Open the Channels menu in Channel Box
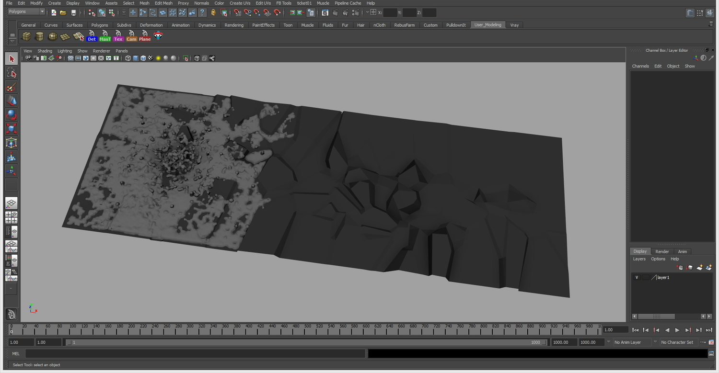The image size is (719, 373). [x=640, y=66]
